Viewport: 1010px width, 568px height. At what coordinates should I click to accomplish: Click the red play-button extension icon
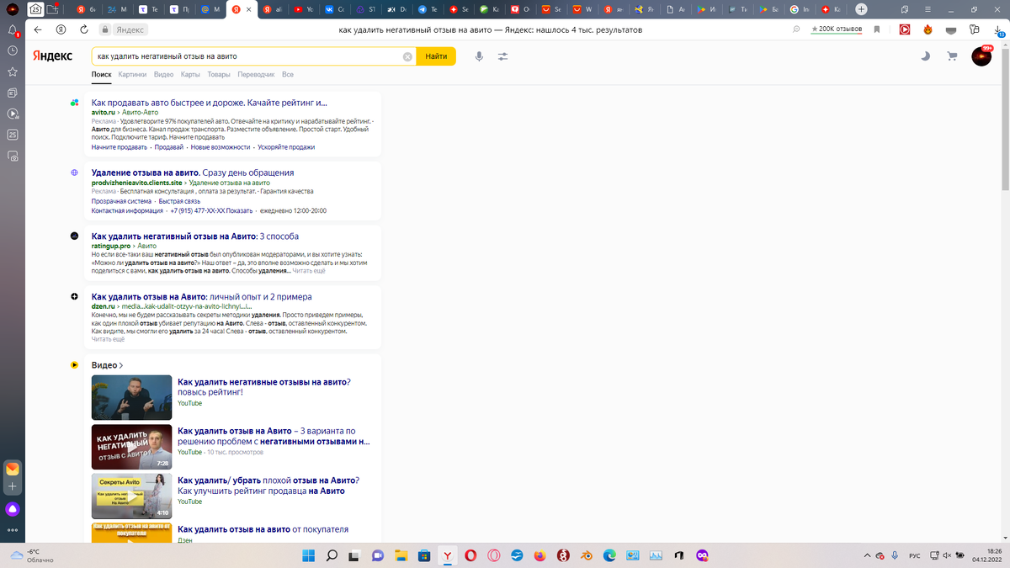[x=905, y=29]
